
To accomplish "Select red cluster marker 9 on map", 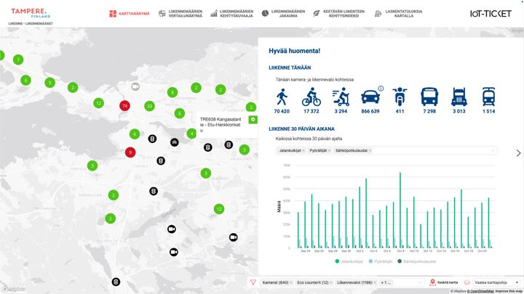I will [130, 152].
